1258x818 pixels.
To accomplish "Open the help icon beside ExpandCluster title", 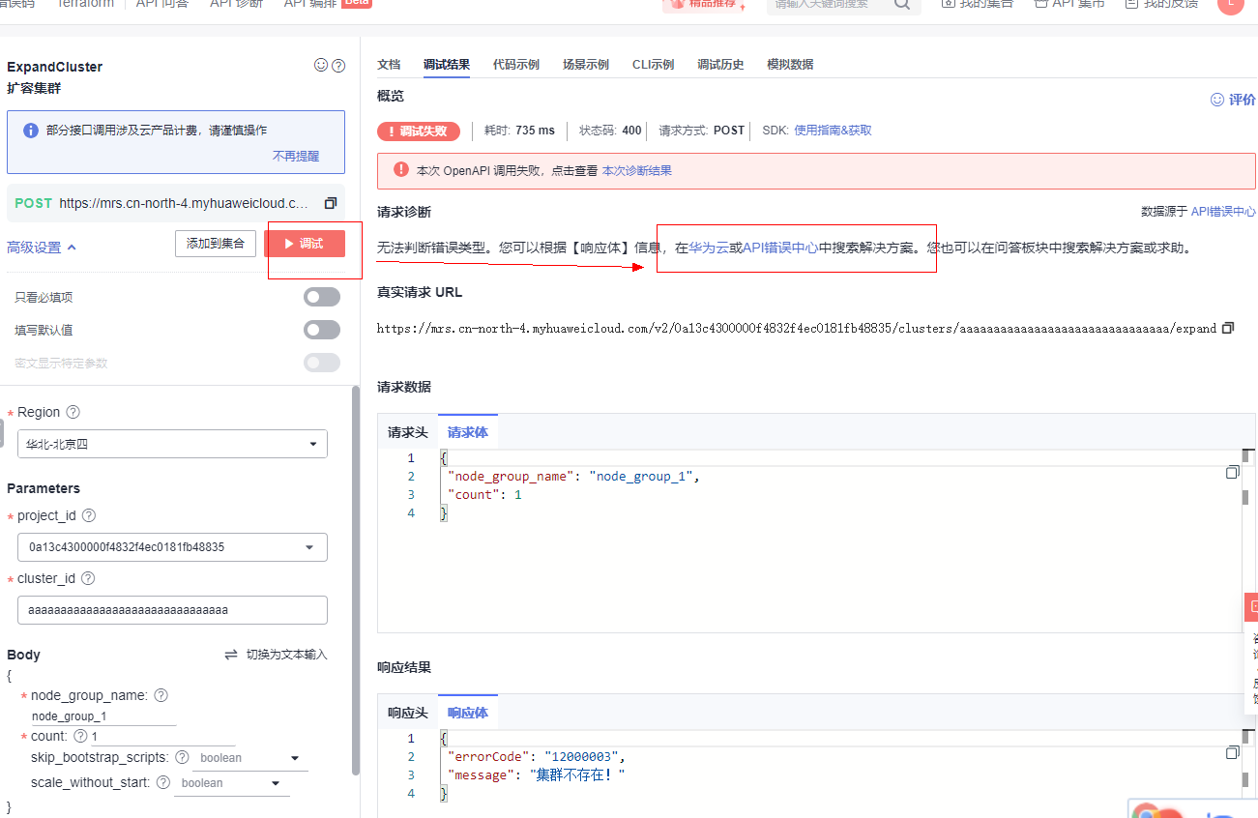I will click(x=338, y=66).
